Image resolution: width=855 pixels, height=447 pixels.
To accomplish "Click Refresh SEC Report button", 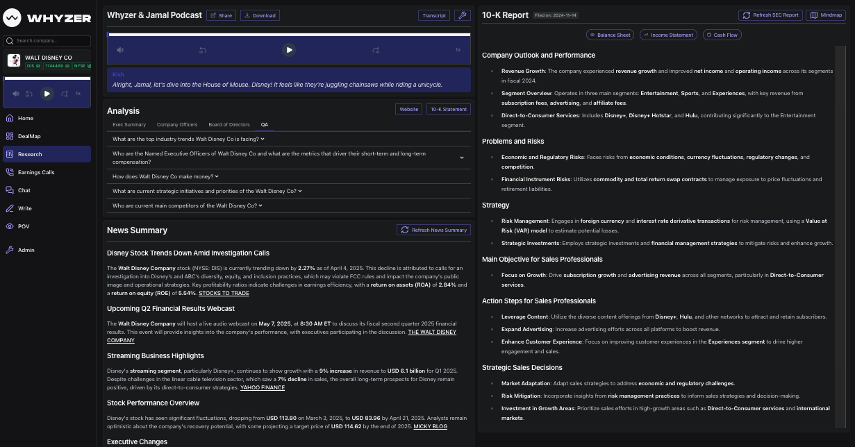I will pos(770,15).
